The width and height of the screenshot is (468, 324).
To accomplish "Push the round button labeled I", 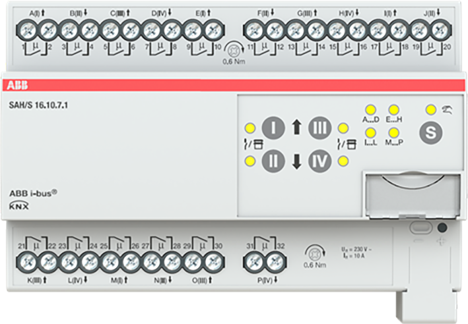I will pyautogui.click(x=273, y=128).
